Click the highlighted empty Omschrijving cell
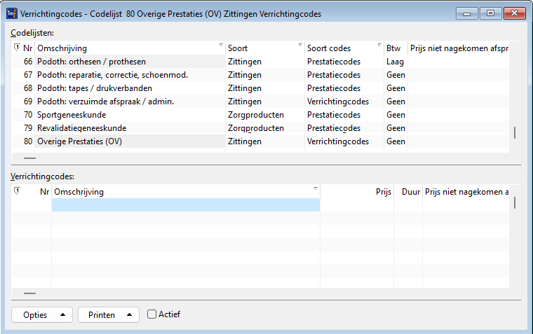 pyautogui.click(x=186, y=204)
